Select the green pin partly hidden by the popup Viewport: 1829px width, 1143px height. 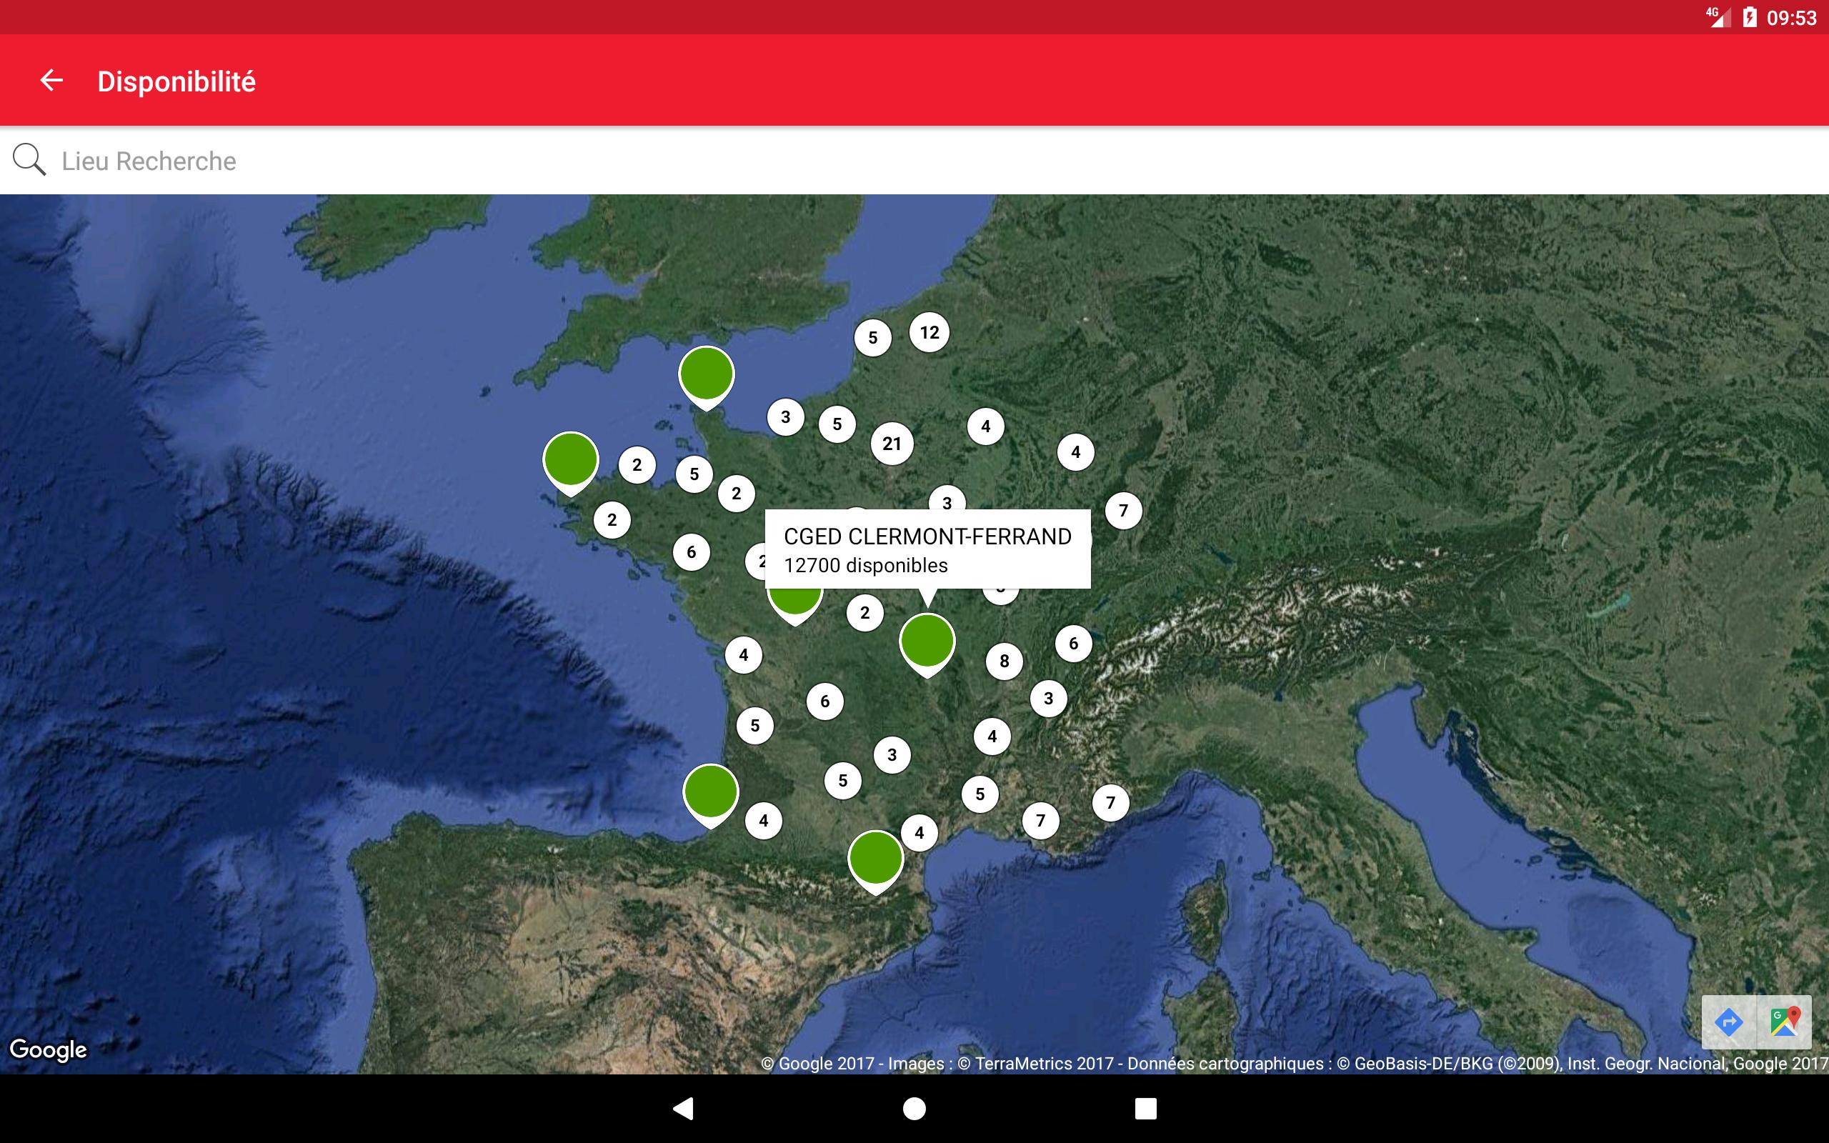[x=795, y=607]
